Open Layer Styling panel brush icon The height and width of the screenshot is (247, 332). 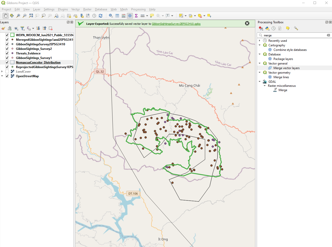click(3, 28)
